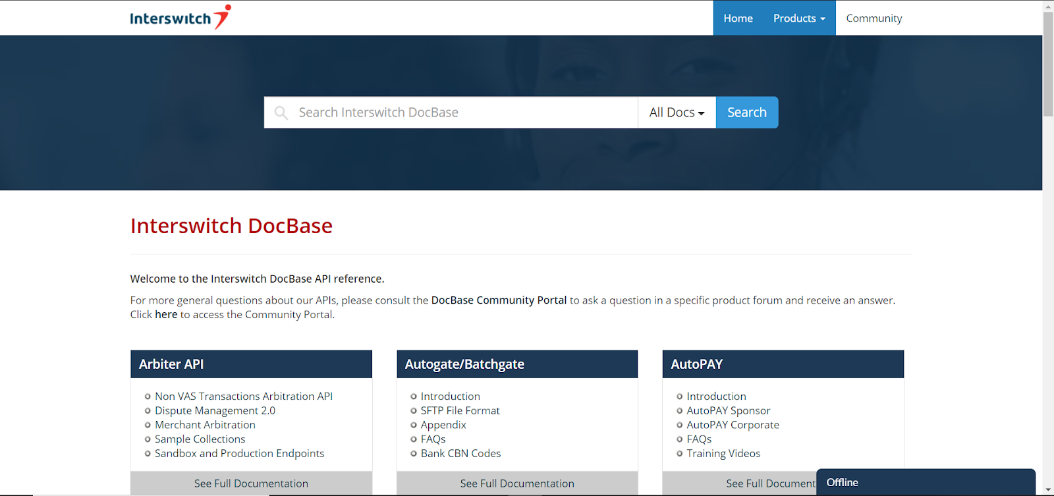The width and height of the screenshot is (1054, 496).
Task: Open Introduction under Autogate/Batchgate
Action: click(x=451, y=397)
